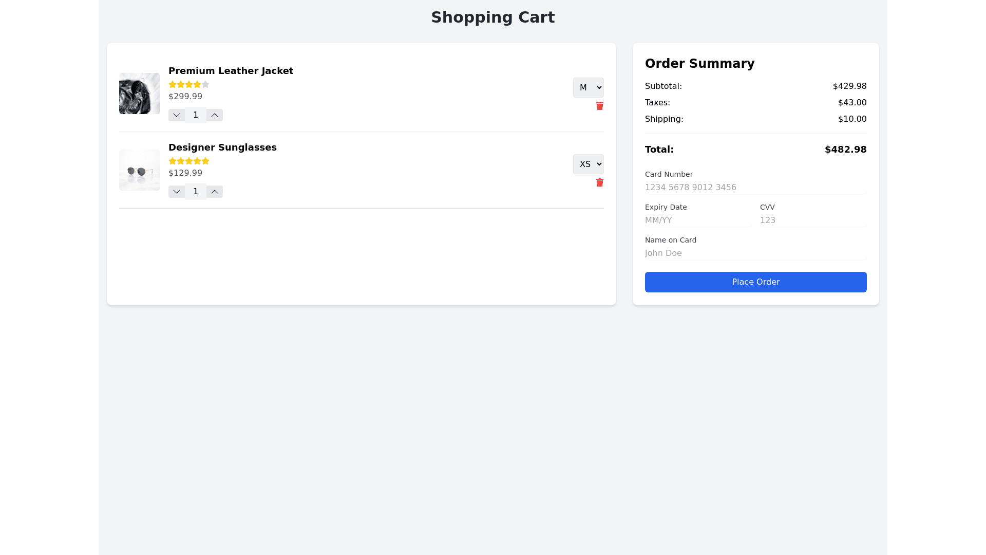Decrease Designer Sunglasses quantity

[x=176, y=192]
